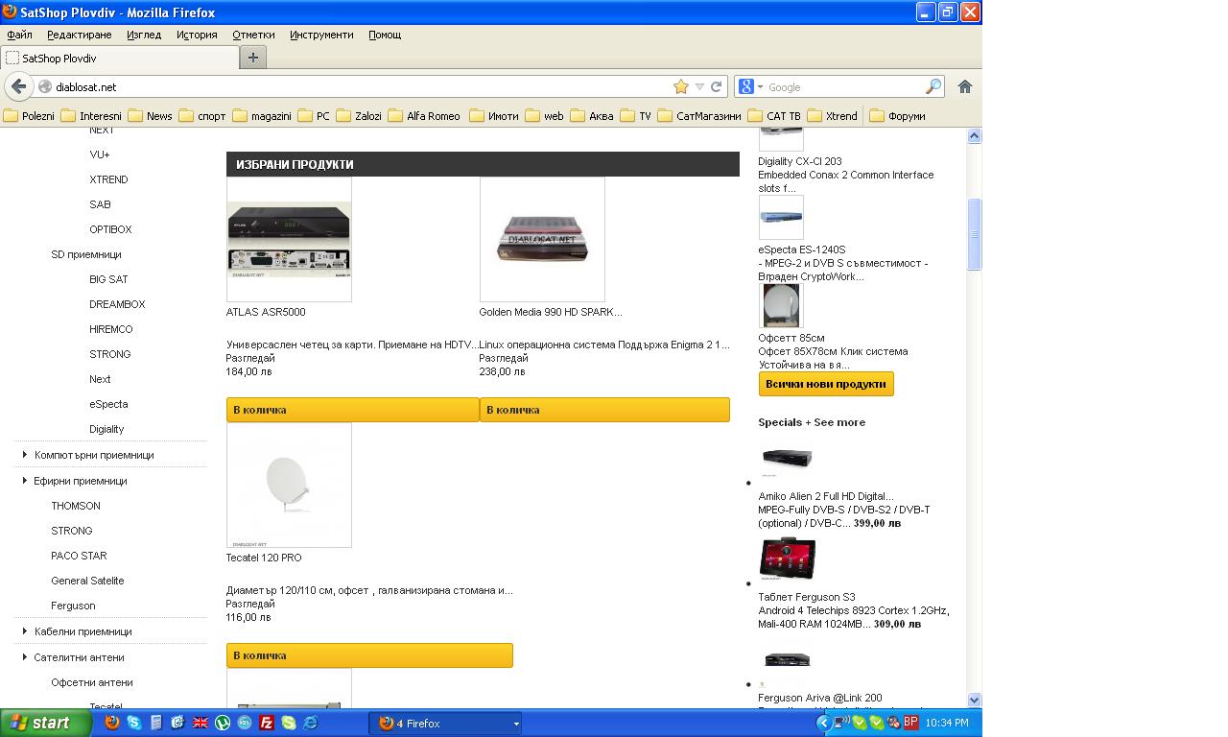Open the magazini bookmarks folder
Screen dimensions: 1228x737
262,116
